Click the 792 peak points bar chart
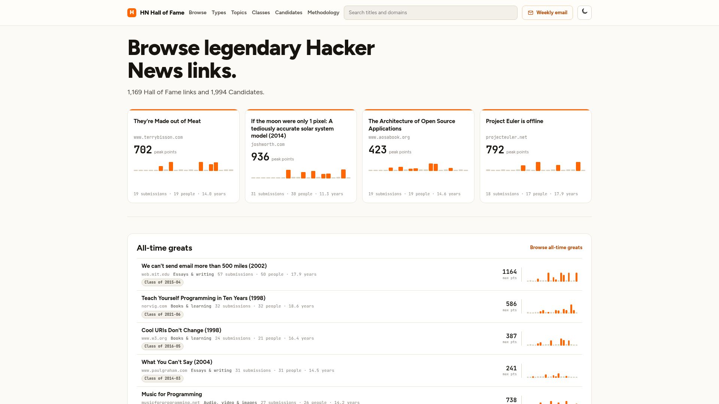 [x=536, y=166]
